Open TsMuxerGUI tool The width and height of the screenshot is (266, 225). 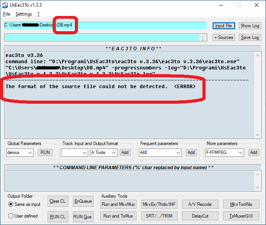pyautogui.click(x=241, y=216)
